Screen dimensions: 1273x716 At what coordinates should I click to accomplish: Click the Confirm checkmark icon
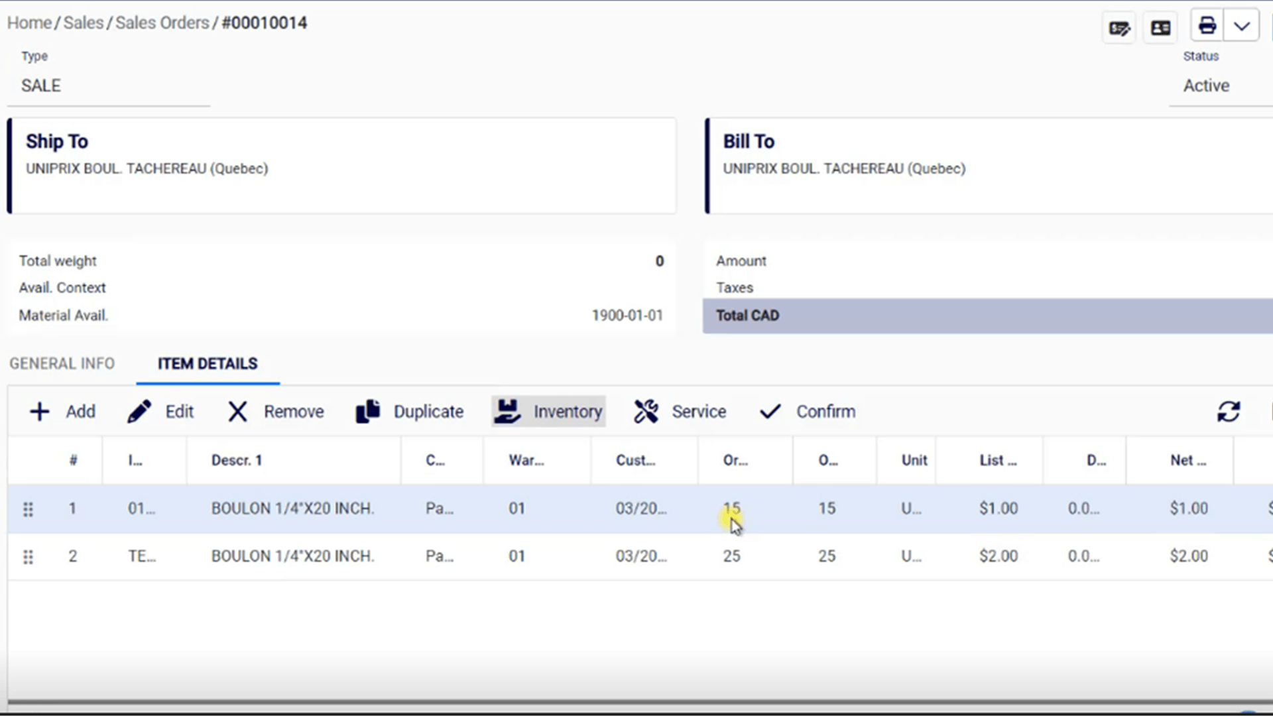pyautogui.click(x=769, y=411)
